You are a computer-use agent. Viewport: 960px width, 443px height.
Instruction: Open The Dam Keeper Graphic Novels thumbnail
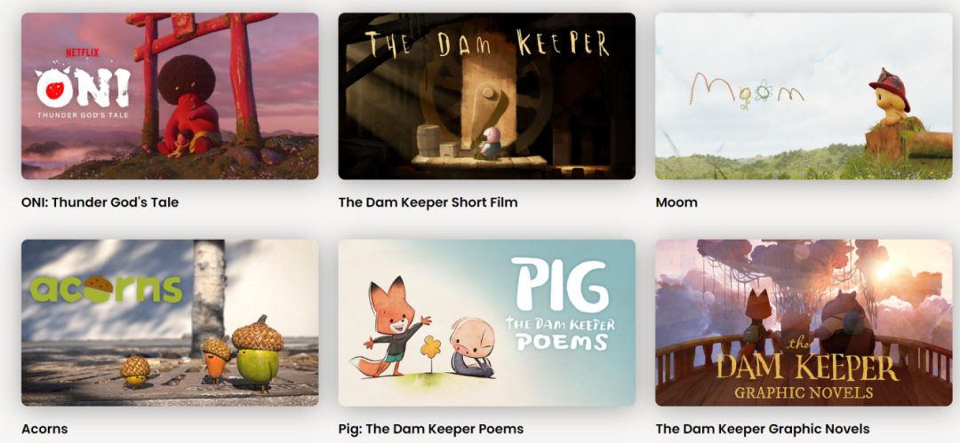(804, 322)
